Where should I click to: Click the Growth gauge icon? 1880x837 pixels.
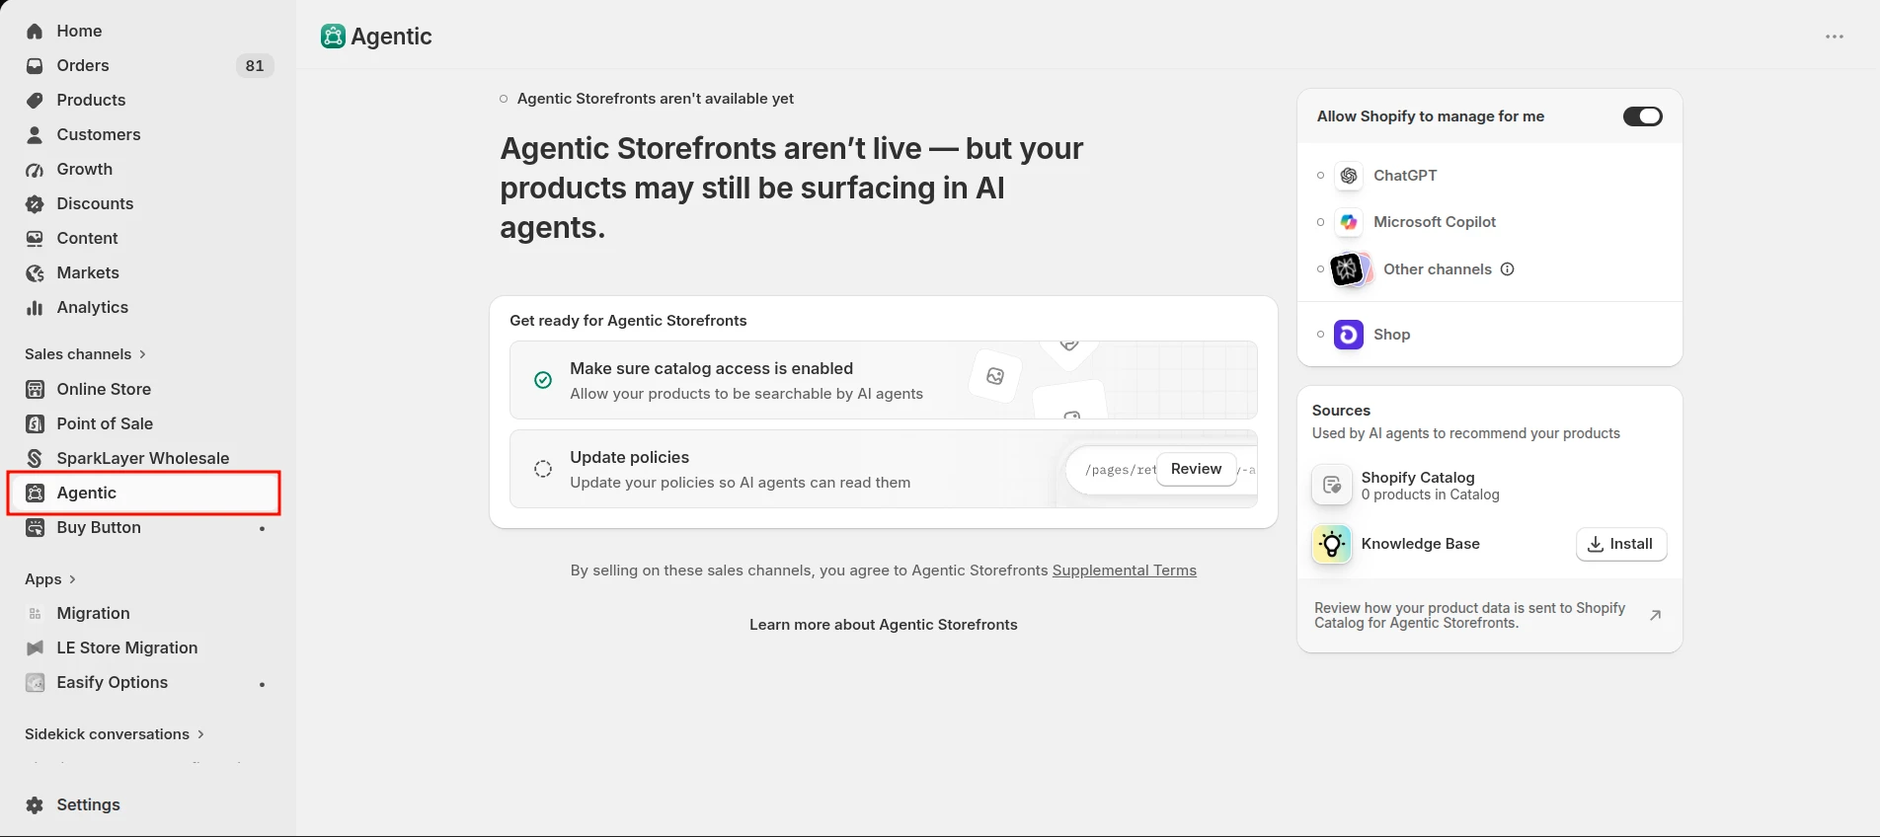(35, 170)
